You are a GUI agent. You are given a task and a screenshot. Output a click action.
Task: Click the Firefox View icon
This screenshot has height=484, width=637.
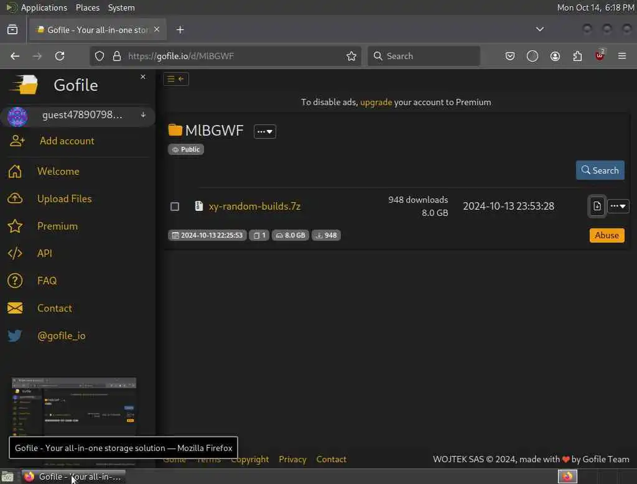pyautogui.click(x=12, y=30)
